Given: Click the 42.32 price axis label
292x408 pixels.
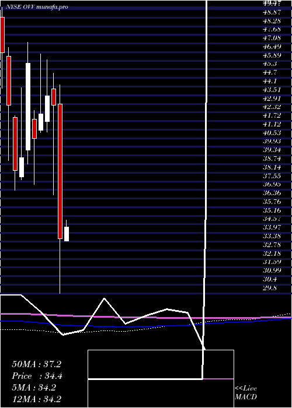Looking at the screenshot, I should coord(272,107).
